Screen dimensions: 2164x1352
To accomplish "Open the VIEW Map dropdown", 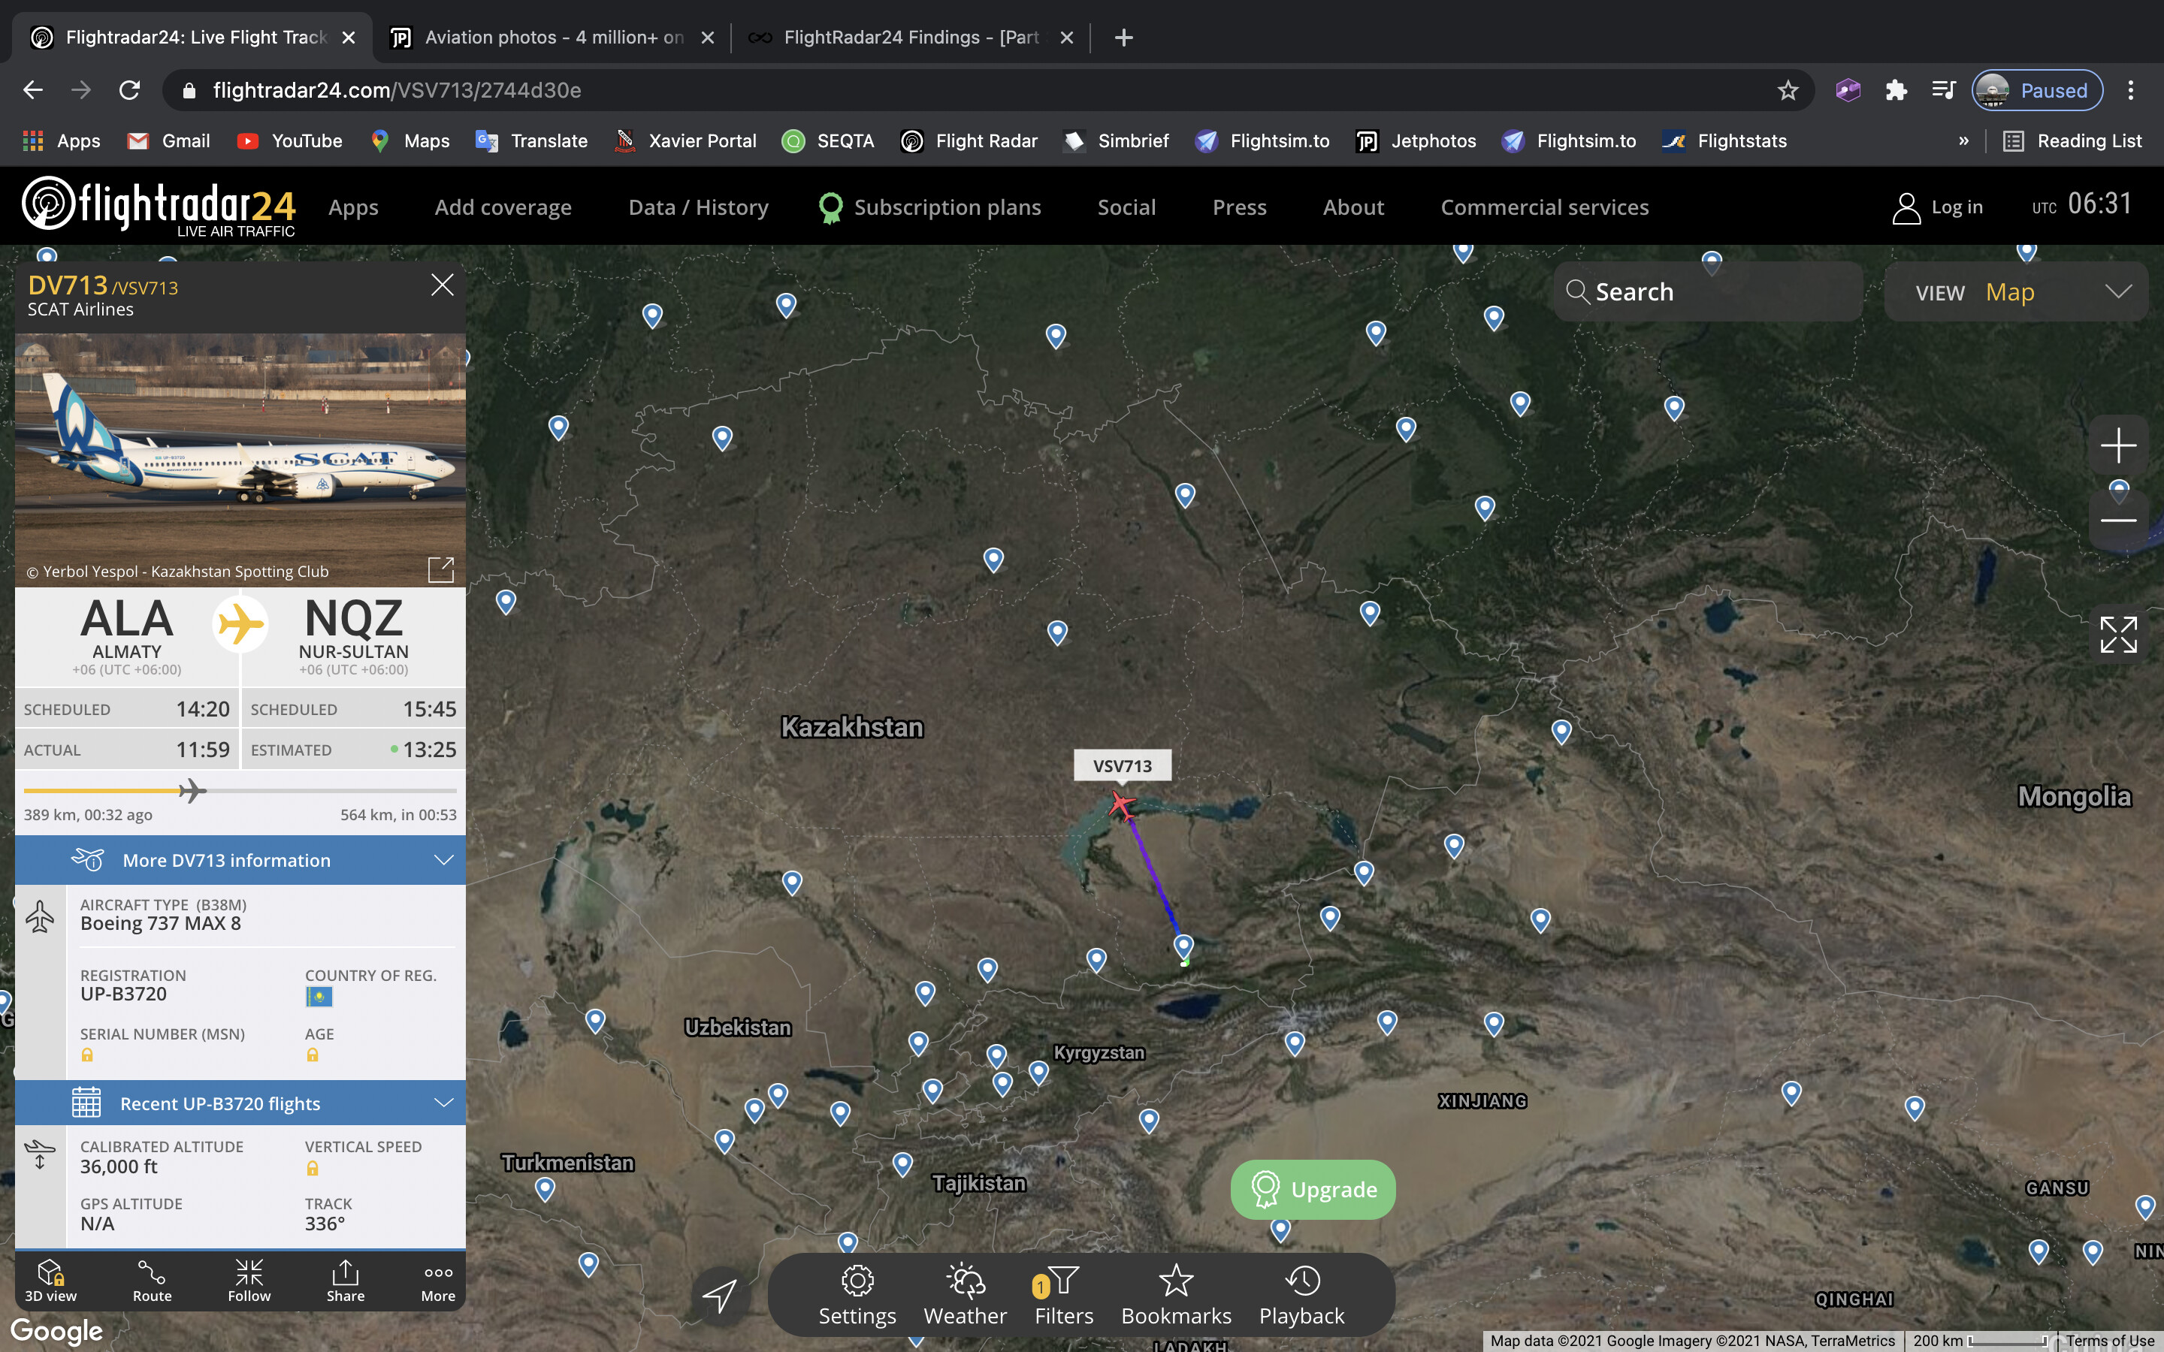I will click(2015, 292).
